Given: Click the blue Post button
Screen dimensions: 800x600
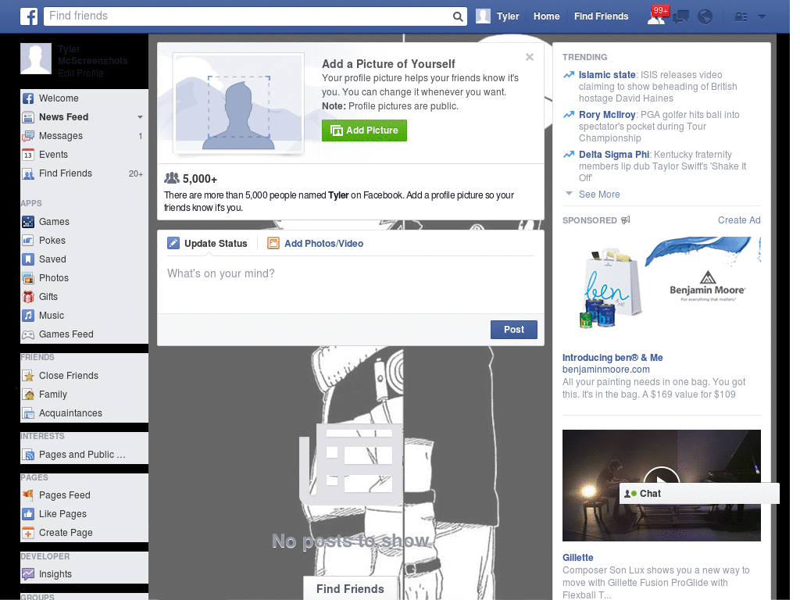Looking at the screenshot, I should (x=514, y=330).
